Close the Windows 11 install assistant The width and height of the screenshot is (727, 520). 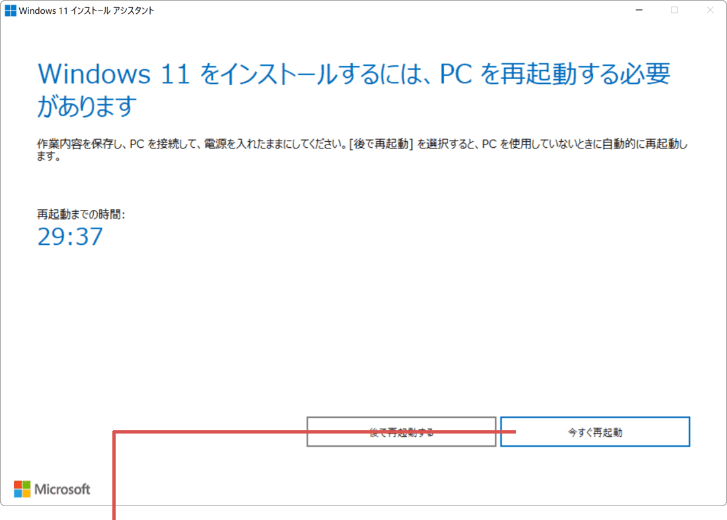click(710, 10)
